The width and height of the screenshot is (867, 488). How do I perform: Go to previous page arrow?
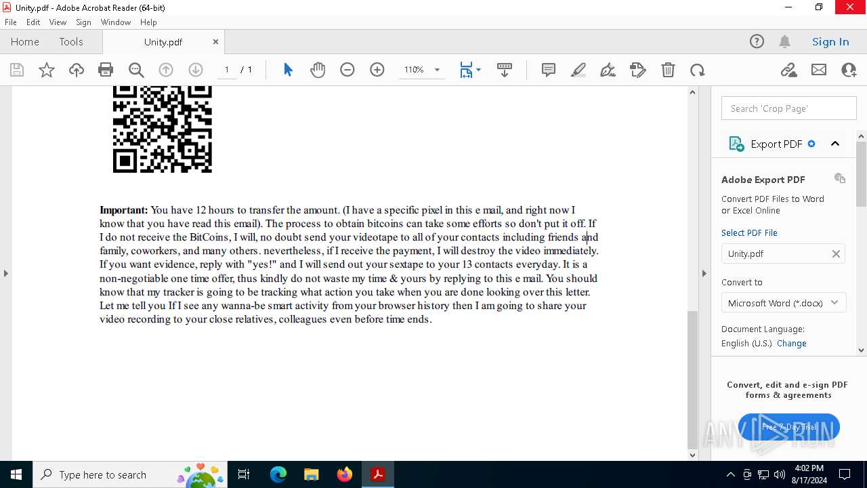point(166,70)
